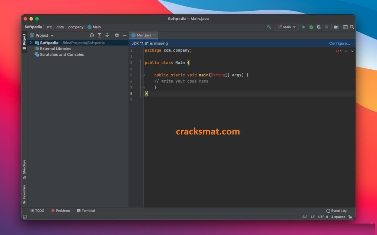Expand all nodes in Project panel
Screen dimensions: 377x235
(x=99, y=35)
